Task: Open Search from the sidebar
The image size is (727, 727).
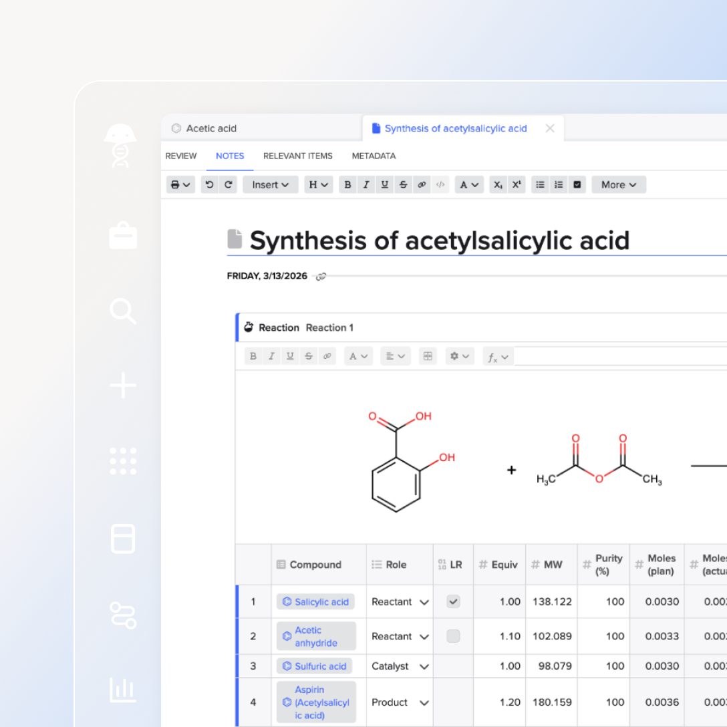Action: pyautogui.click(x=123, y=311)
